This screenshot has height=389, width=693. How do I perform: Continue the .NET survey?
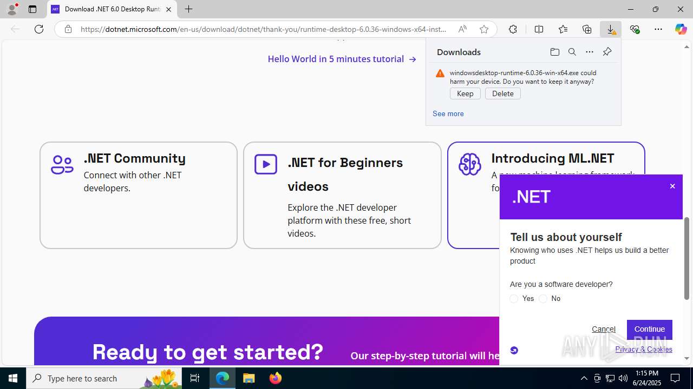pyautogui.click(x=650, y=329)
